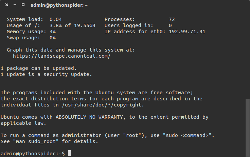Image resolution: width=250 pixels, height=157 pixels.
Task: Click the "1 package can be updated" line
Action: tap(39, 68)
